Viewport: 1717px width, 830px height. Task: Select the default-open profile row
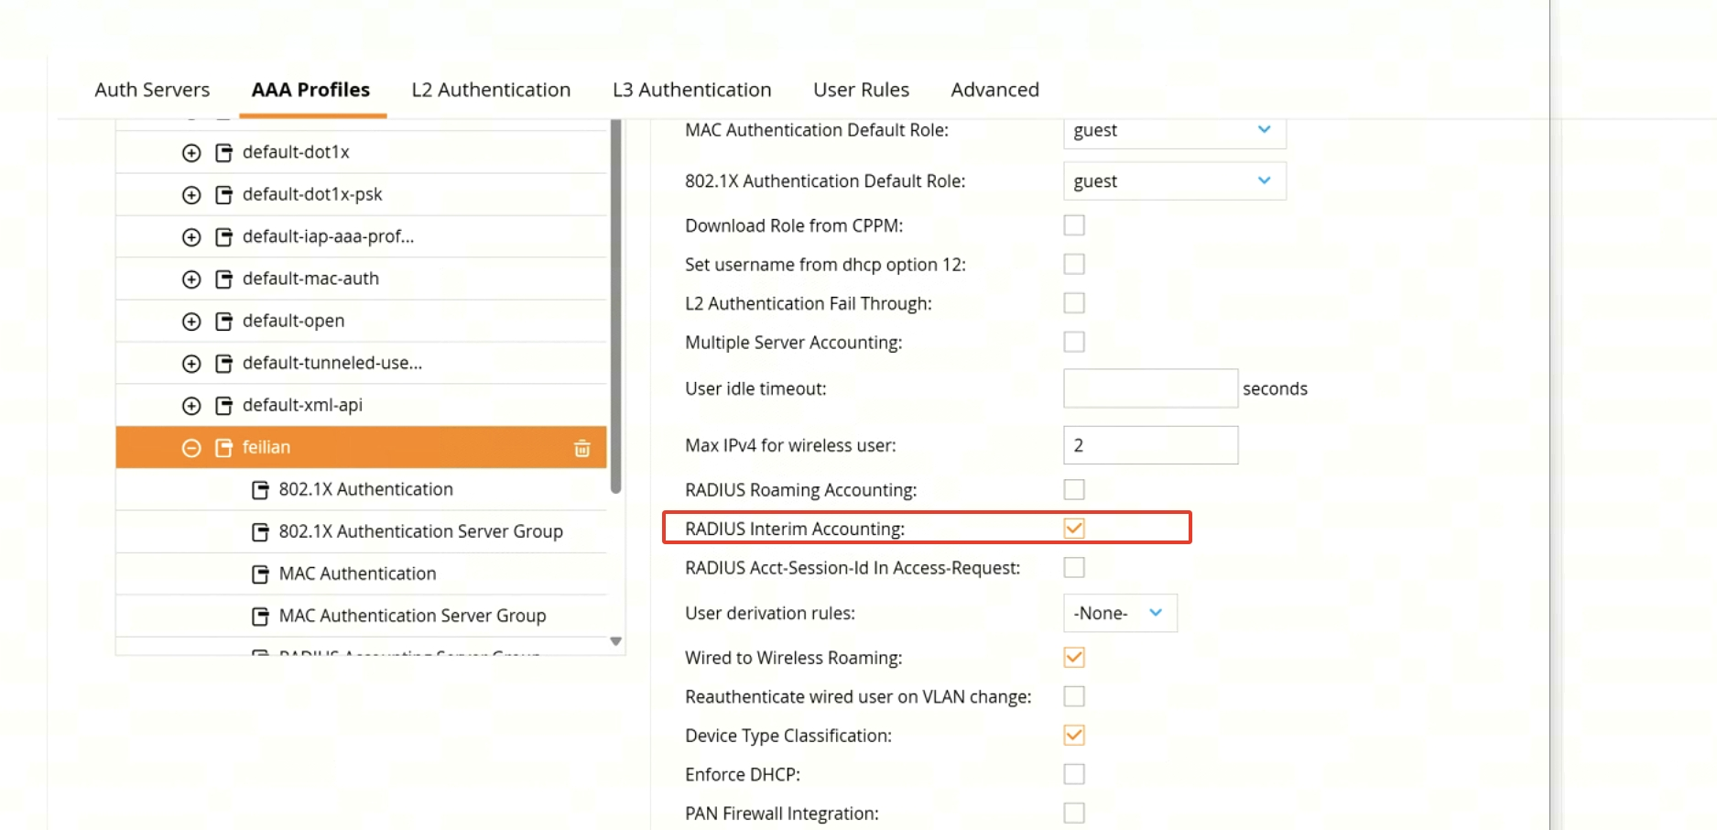coord(361,322)
